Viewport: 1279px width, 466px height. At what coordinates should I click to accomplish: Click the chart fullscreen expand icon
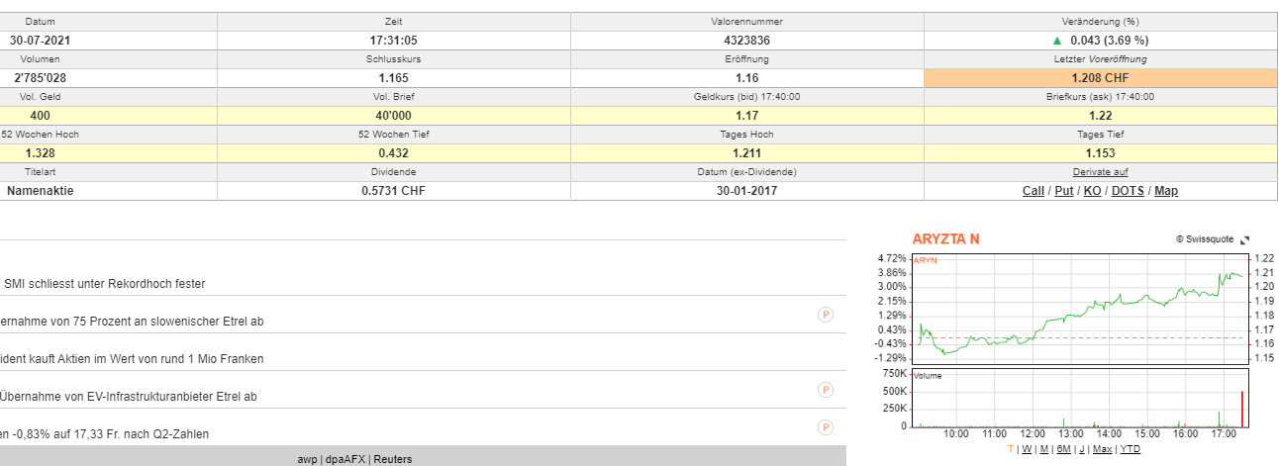coord(1244,239)
